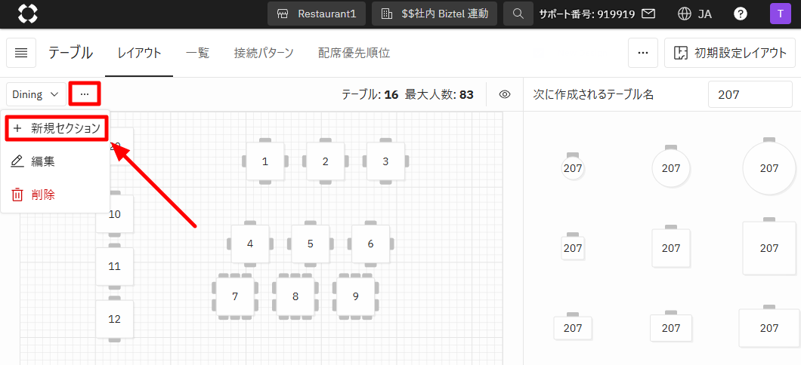Click the next table name field 207
This screenshot has width=801, height=365.
[x=750, y=94]
